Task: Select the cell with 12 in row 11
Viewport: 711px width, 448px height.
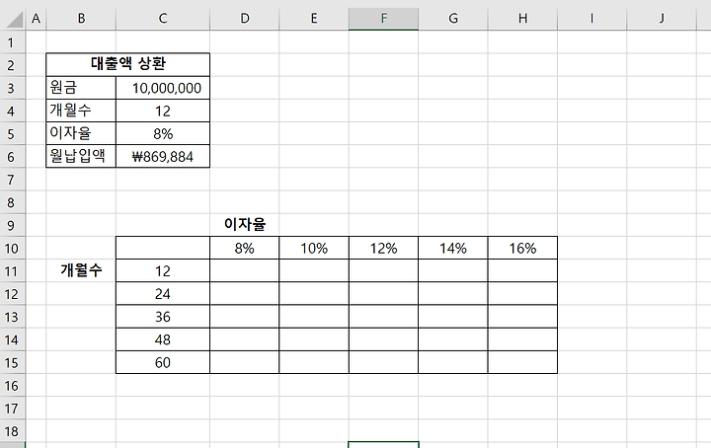Action: click(x=163, y=271)
